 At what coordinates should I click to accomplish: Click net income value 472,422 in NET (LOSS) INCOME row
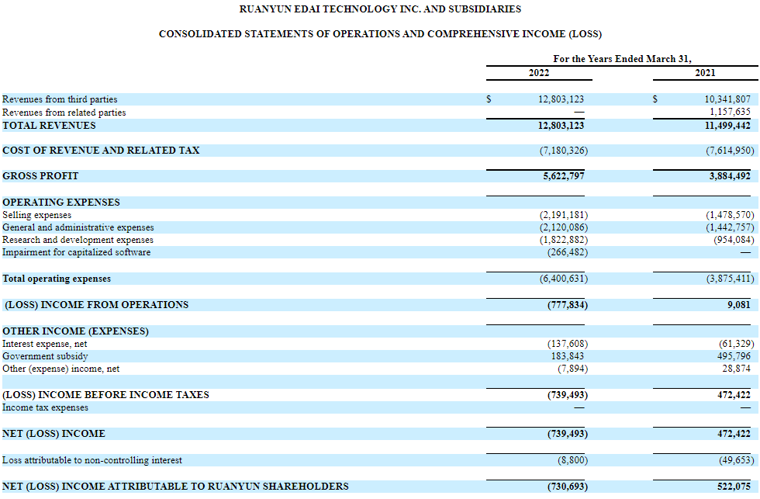click(x=734, y=434)
